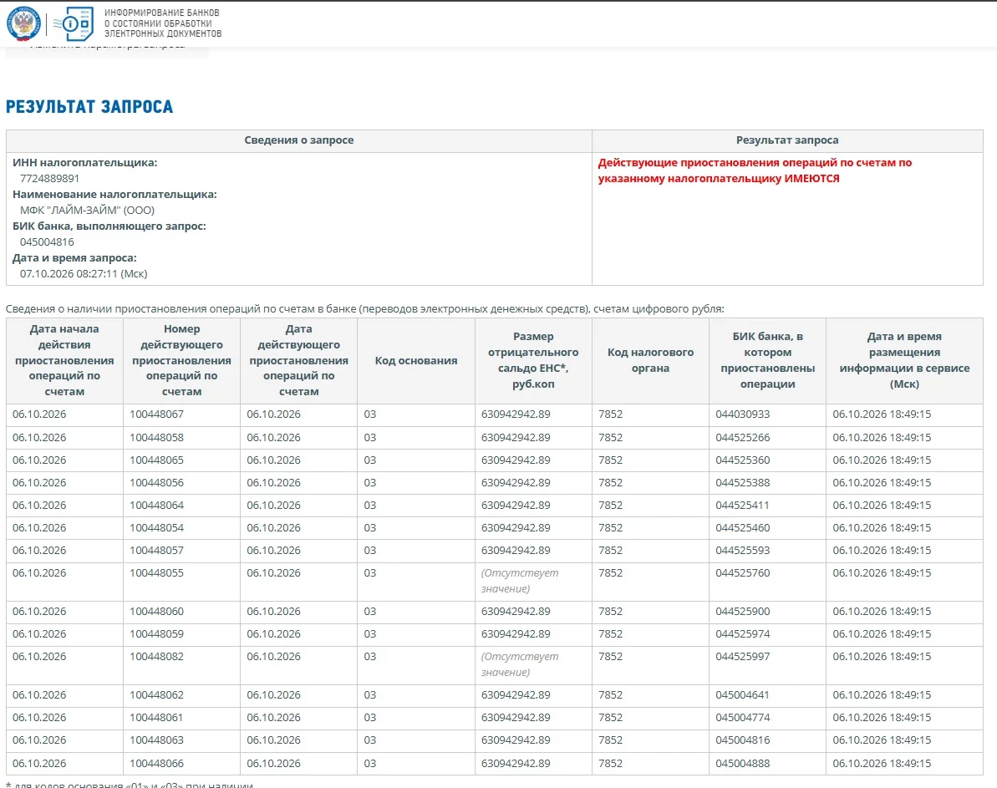
Task: Click bank BIK 045004888 in the table
Action: pyautogui.click(x=743, y=764)
